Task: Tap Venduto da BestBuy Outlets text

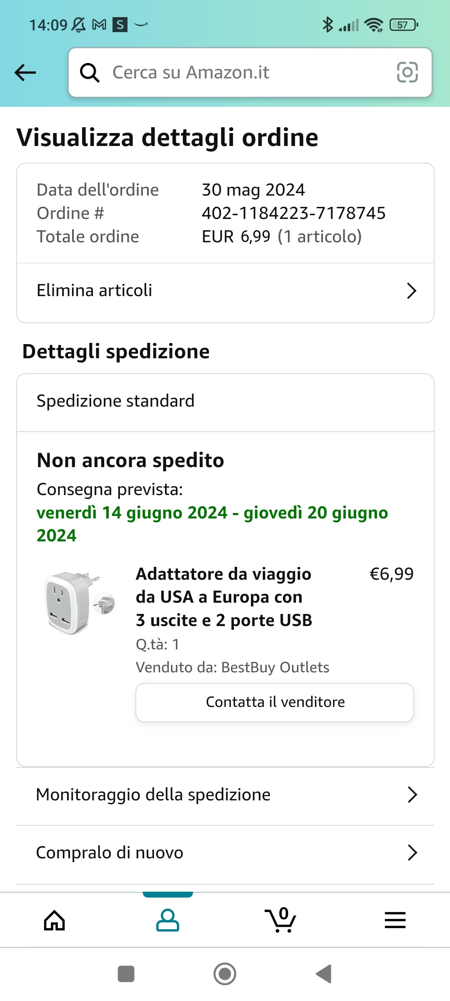Action: (x=232, y=667)
